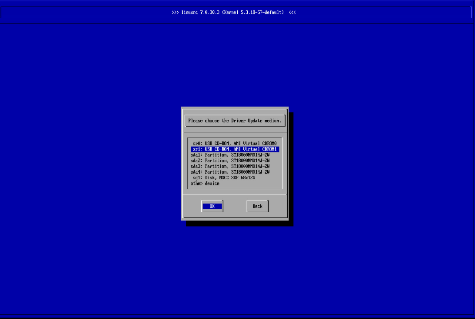Go back using the Back button
Screen dimensions: 475x319
point(258,206)
